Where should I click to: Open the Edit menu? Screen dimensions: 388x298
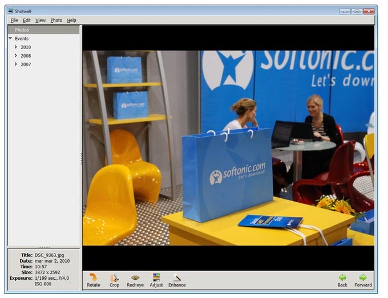tap(27, 21)
